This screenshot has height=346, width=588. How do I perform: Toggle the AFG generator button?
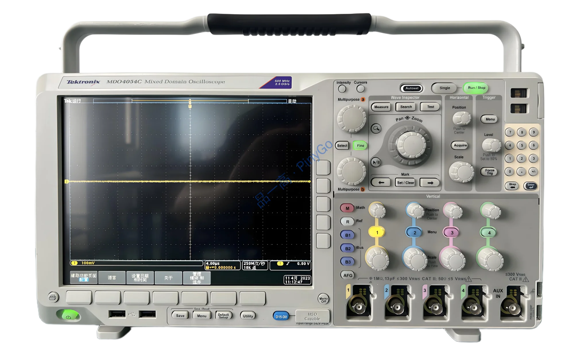347,275
